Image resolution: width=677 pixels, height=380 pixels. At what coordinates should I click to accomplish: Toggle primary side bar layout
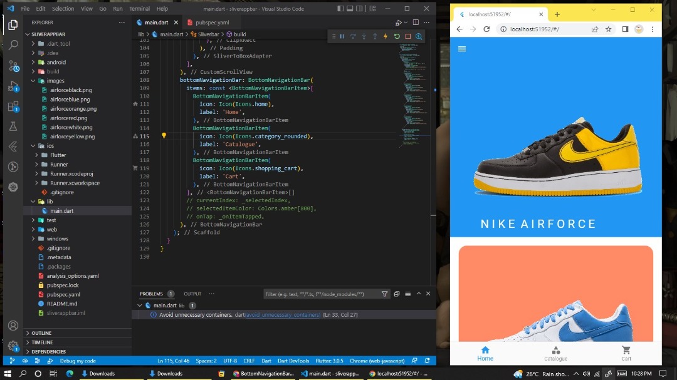point(340,9)
